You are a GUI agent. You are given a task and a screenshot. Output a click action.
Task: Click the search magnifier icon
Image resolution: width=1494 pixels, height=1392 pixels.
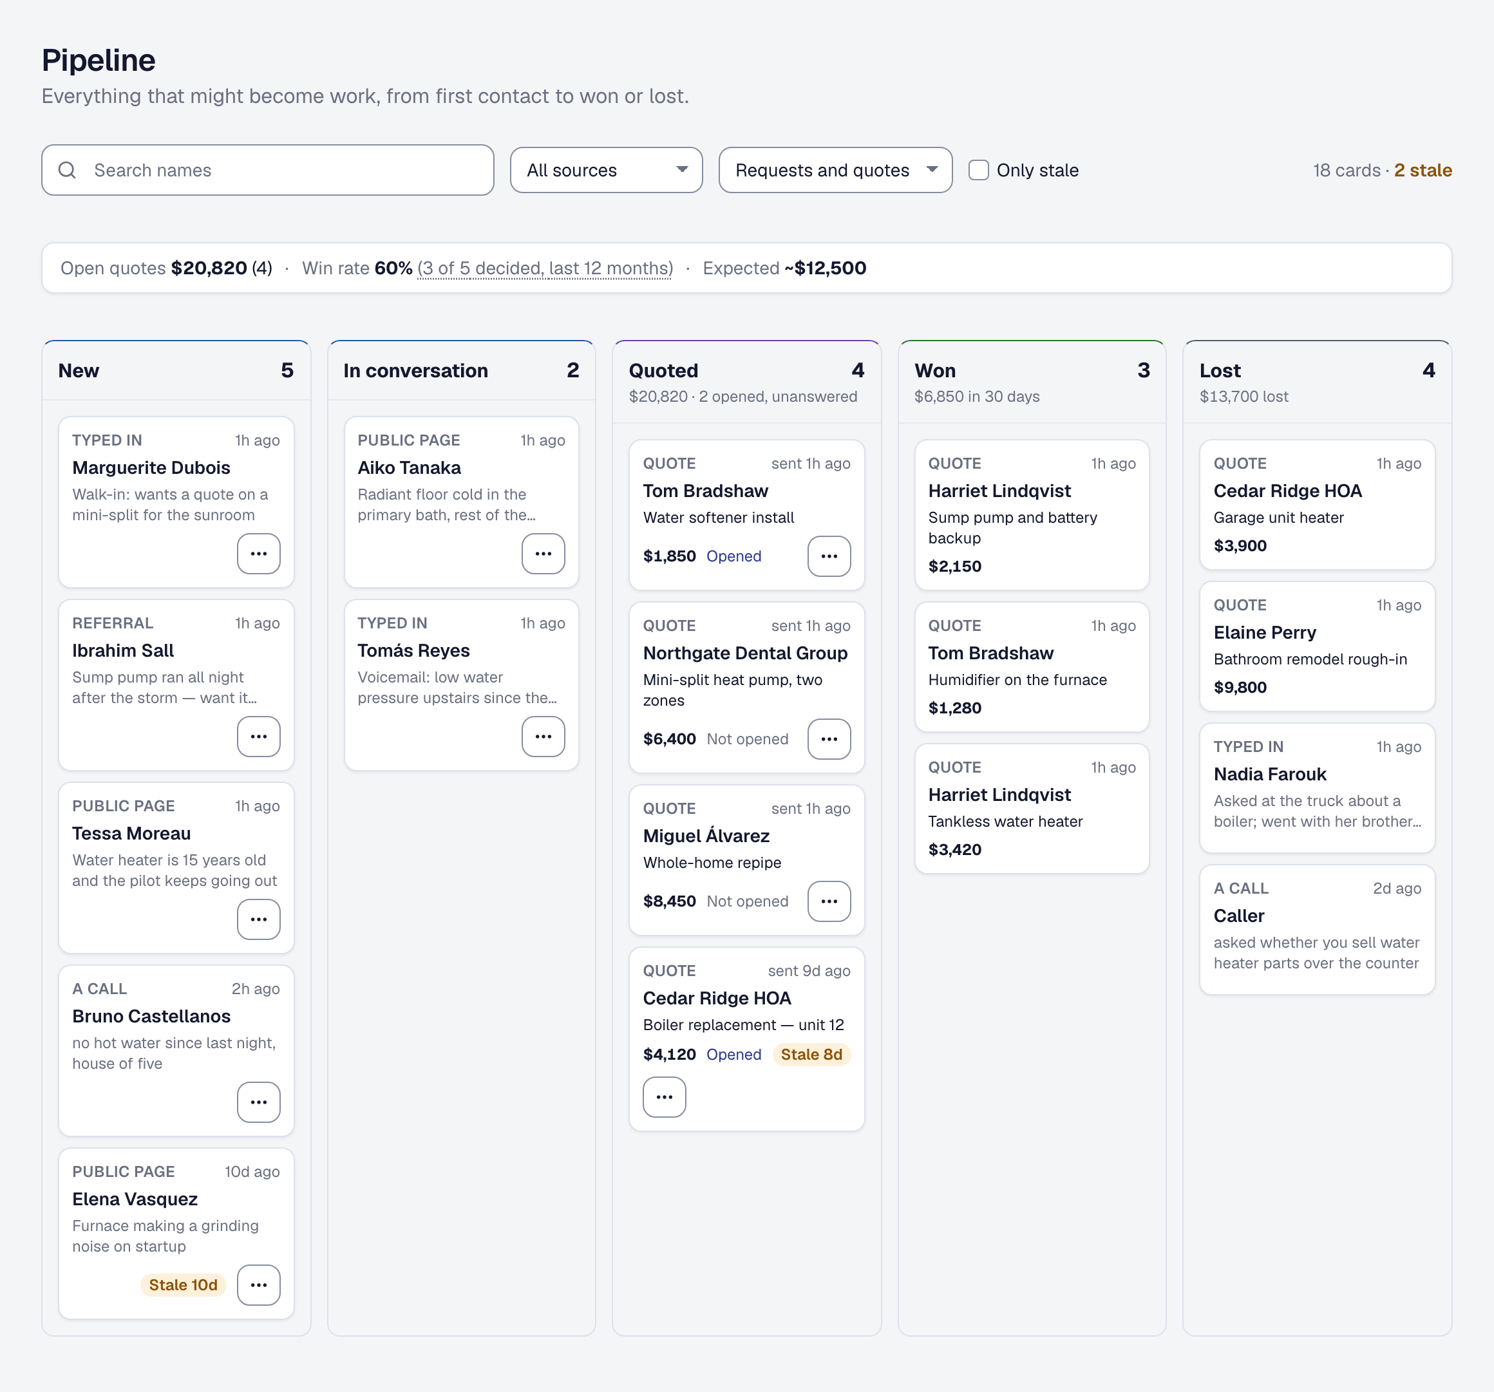pos(68,171)
